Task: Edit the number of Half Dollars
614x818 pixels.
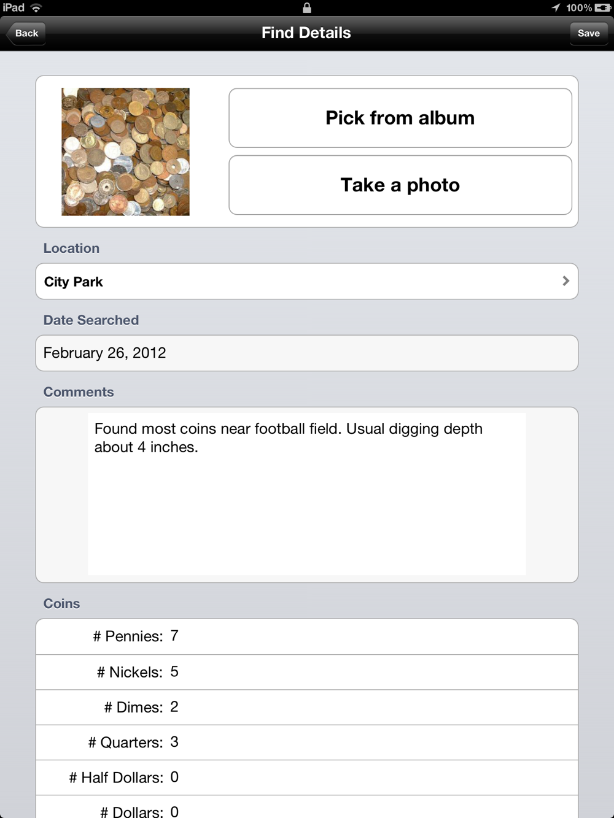Action: coord(307,777)
